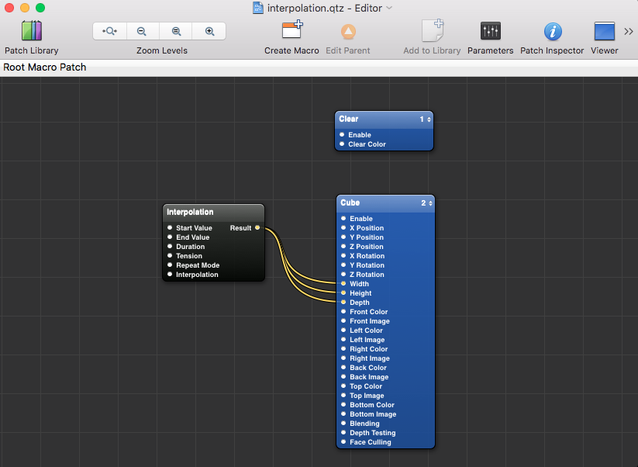The image size is (638, 467).
Task: Select the Root Macro Patch breadcrumb
Action: pyautogui.click(x=45, y=67)
